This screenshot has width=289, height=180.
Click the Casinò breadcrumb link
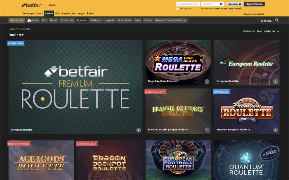point(13,29)
